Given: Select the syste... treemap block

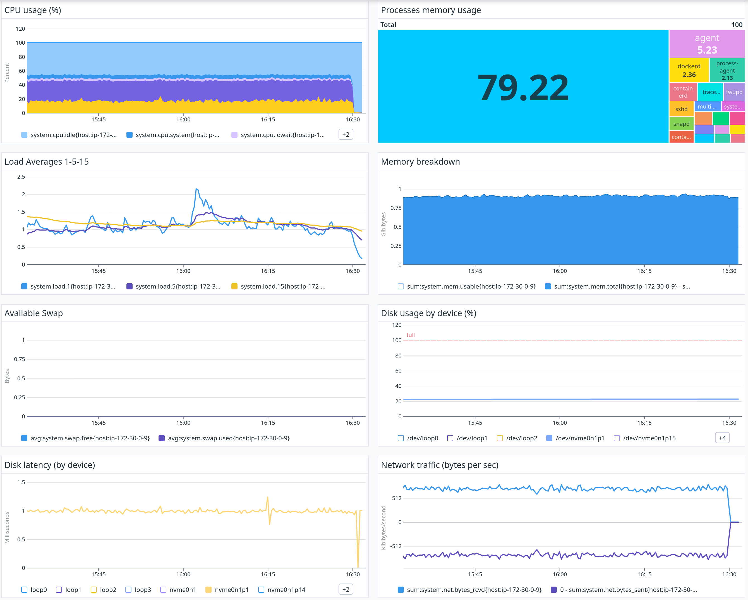Looking at the screenshot, I should [x=733, y=107].
